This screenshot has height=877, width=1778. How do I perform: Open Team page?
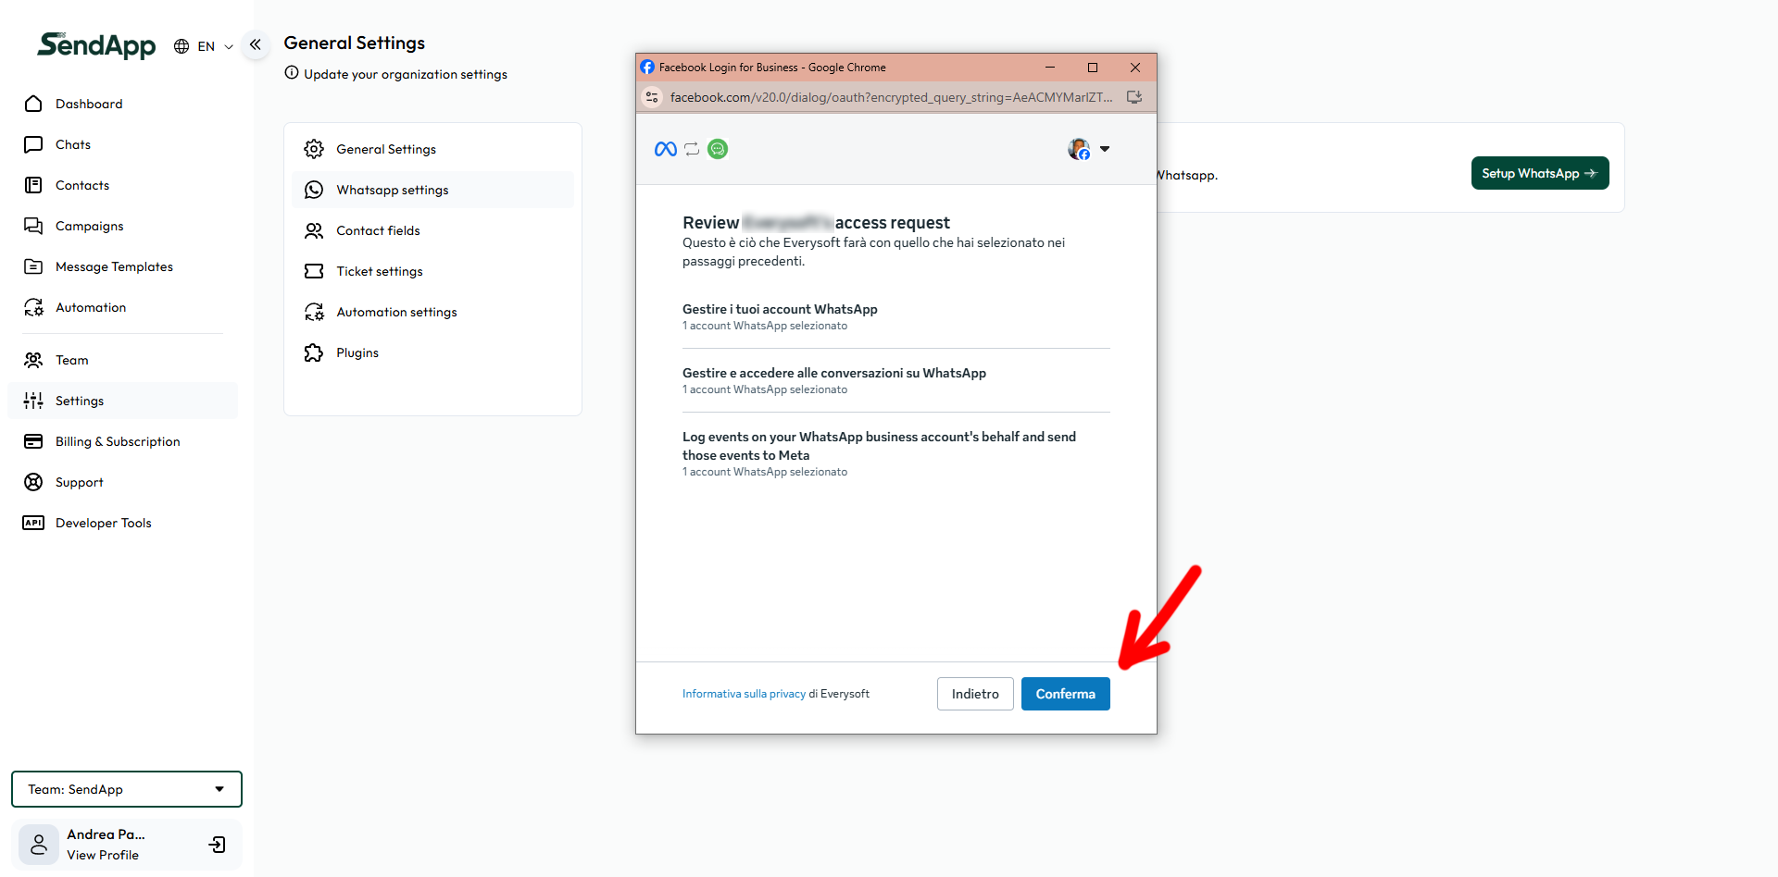click(x=72, y=360)
